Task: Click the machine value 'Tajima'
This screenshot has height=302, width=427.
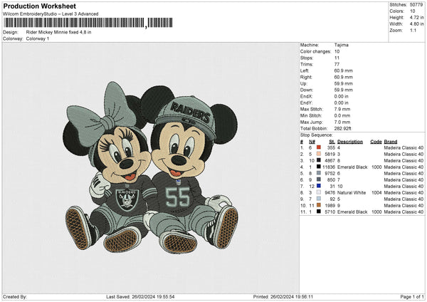Action: (341, 45)
